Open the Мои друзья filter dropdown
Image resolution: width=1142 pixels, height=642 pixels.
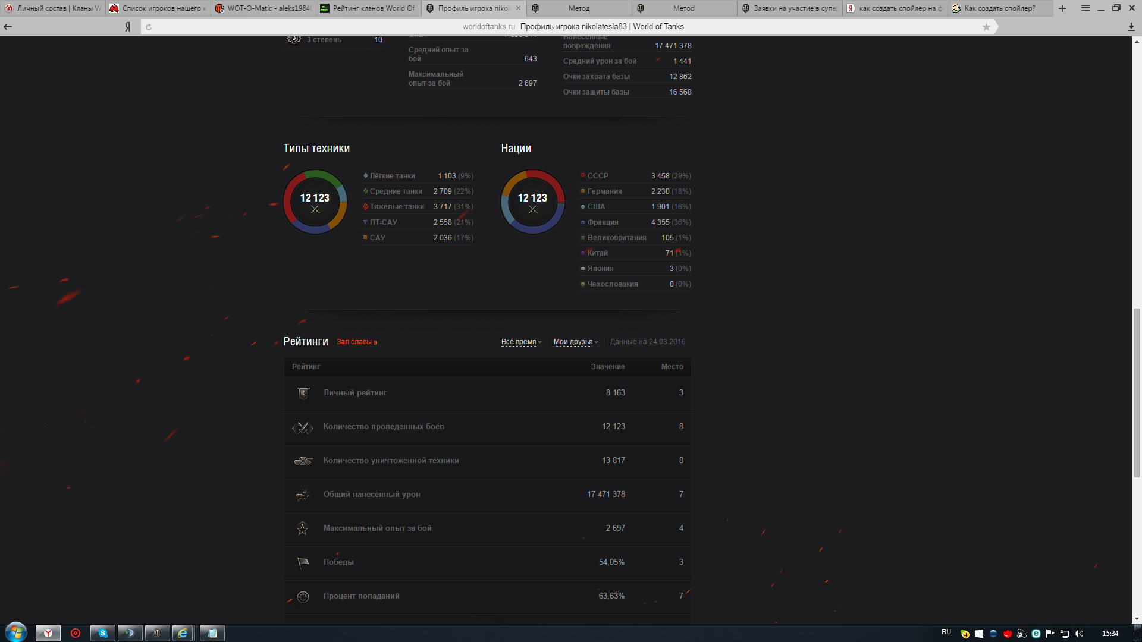575,342
